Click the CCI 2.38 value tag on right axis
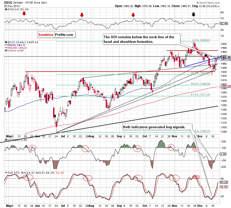Viewport: 231px width, 208px height. pos(223,154)
